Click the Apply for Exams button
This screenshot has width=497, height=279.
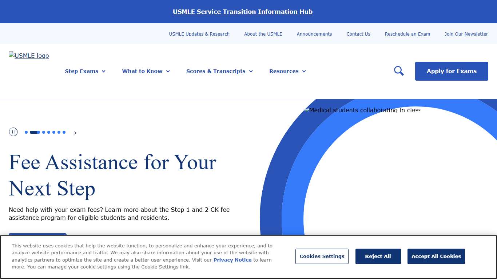click(x=451, y=71)
